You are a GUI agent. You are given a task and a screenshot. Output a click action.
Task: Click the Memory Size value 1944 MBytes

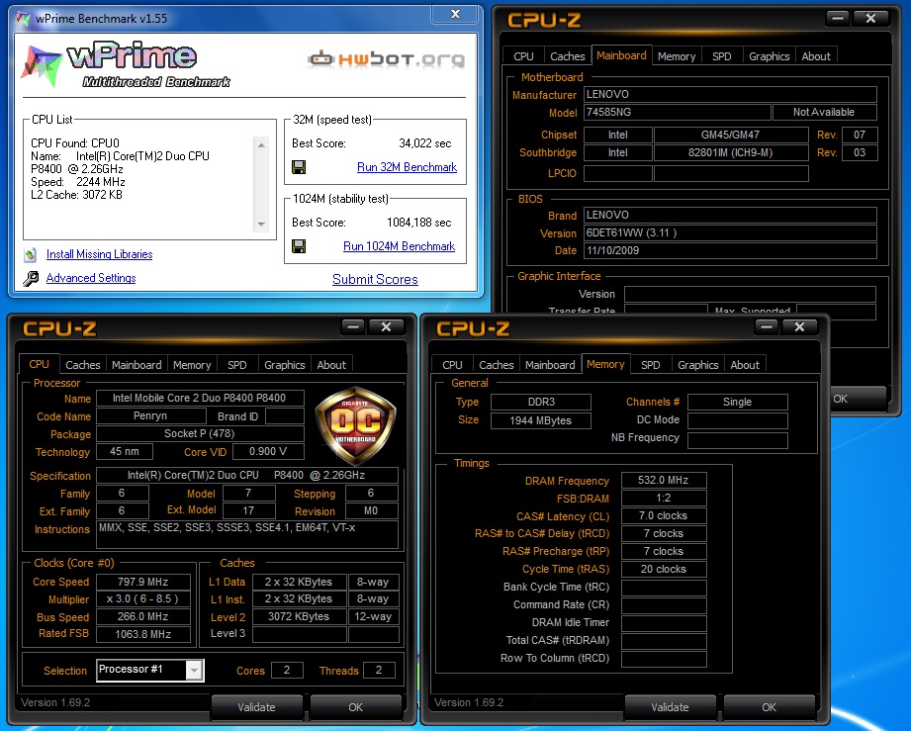pos(541,420)
